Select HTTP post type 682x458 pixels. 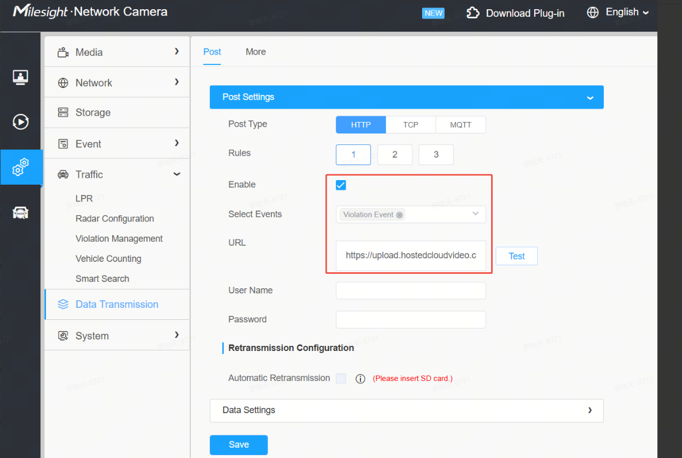click(x=361, y=125)
